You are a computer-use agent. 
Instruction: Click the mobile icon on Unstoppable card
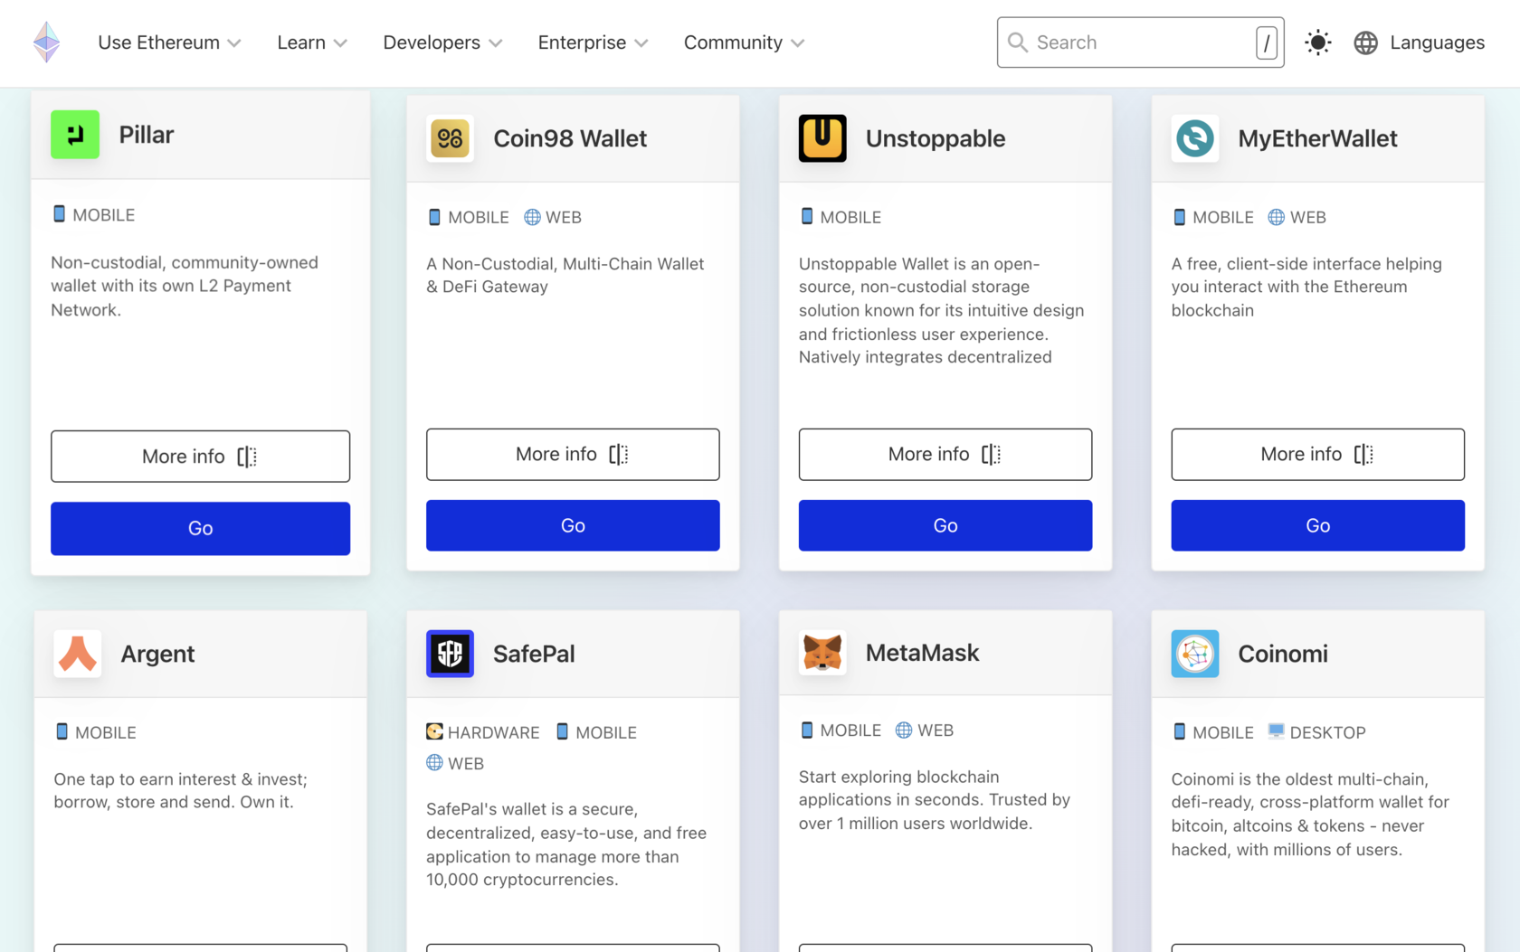click(807, 216)
